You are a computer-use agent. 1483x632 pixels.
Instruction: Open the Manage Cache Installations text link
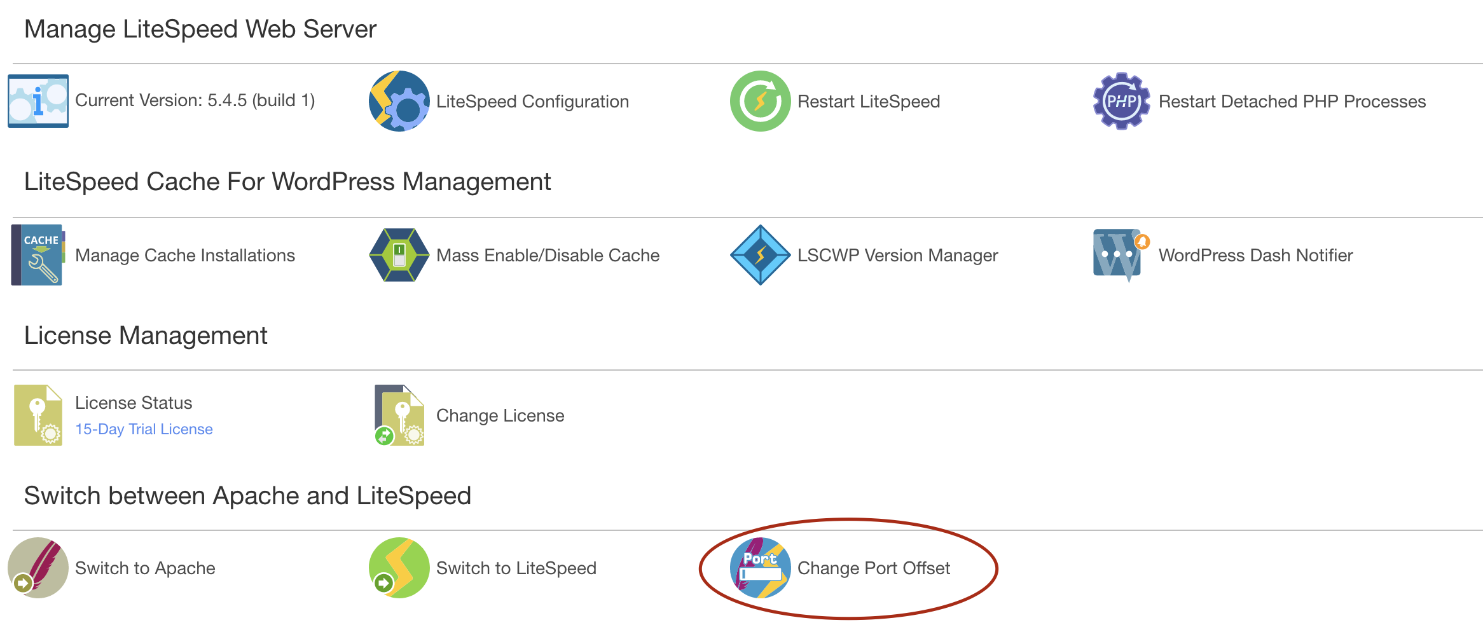[x=185, y=256]
